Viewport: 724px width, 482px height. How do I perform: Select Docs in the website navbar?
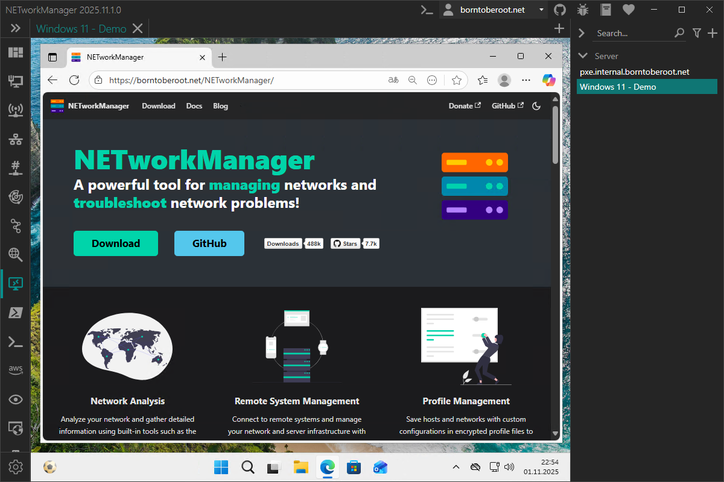(x=194, y=105)
